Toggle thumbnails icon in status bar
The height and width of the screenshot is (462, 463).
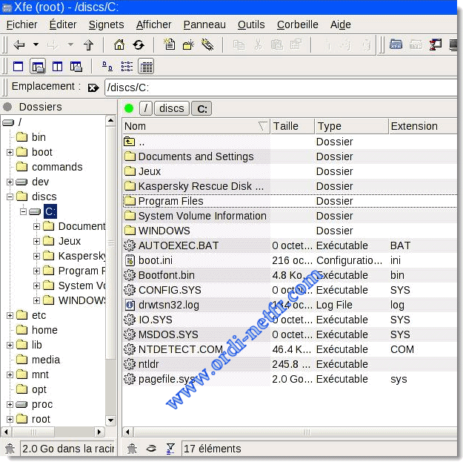[151, 449]
